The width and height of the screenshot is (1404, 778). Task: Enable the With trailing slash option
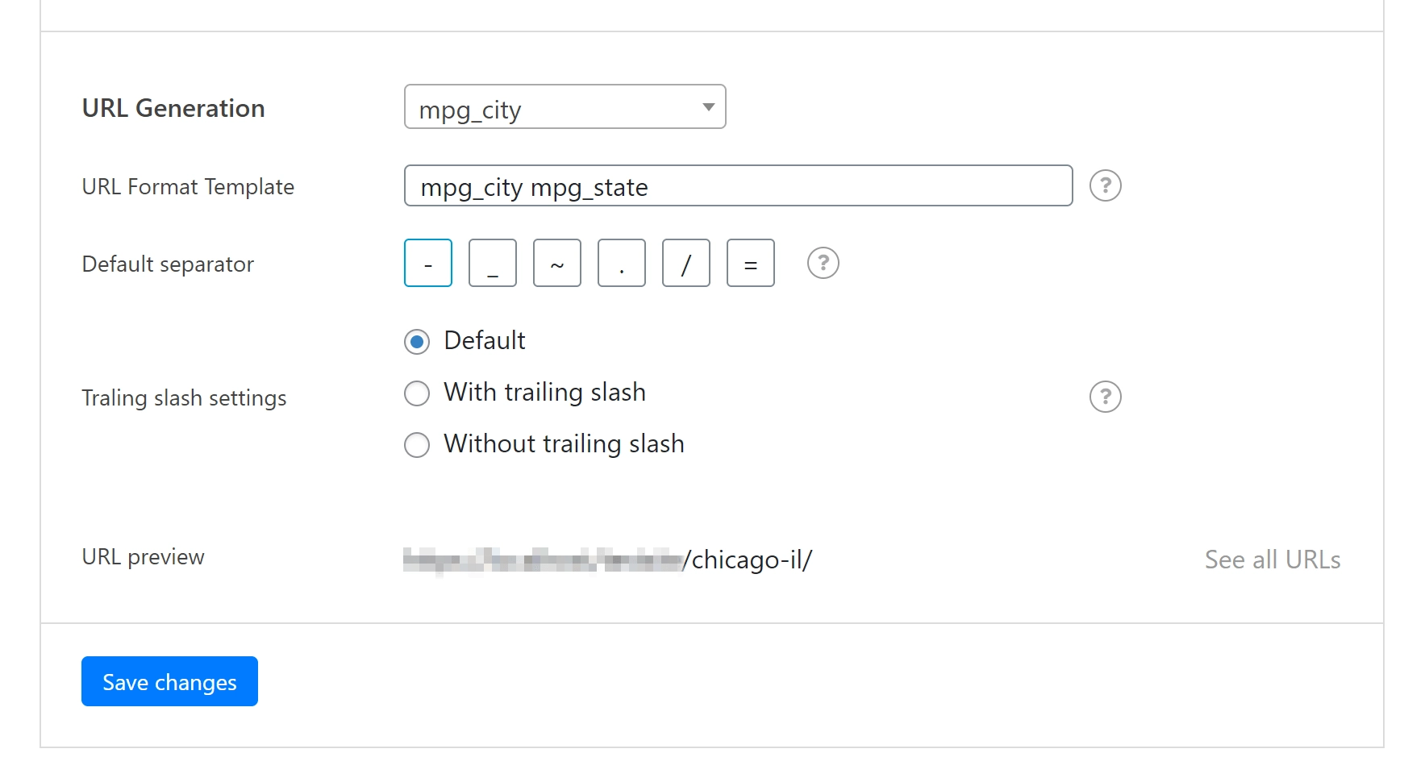tap(417, 393)
